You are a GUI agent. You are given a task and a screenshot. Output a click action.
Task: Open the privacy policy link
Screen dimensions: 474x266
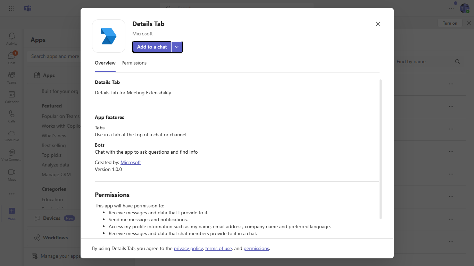(188, 248)
